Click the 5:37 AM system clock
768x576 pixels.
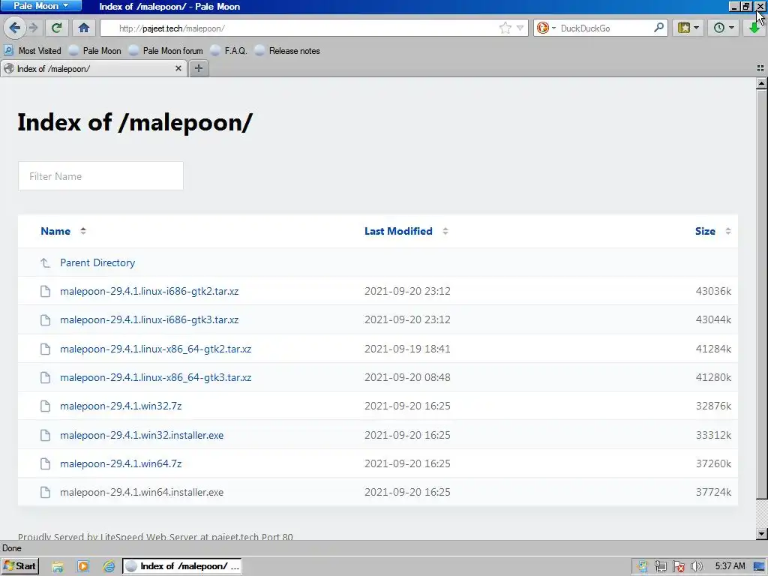point(730,566)
